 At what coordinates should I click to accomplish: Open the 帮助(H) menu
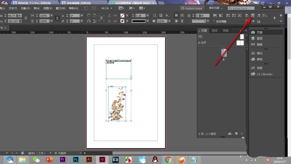click(x=74, y=8)
